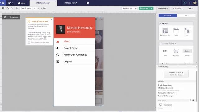Viewport: 199px width, 112px height.
Task: Click Convert To Screenpart action
Action: [166, 96]
